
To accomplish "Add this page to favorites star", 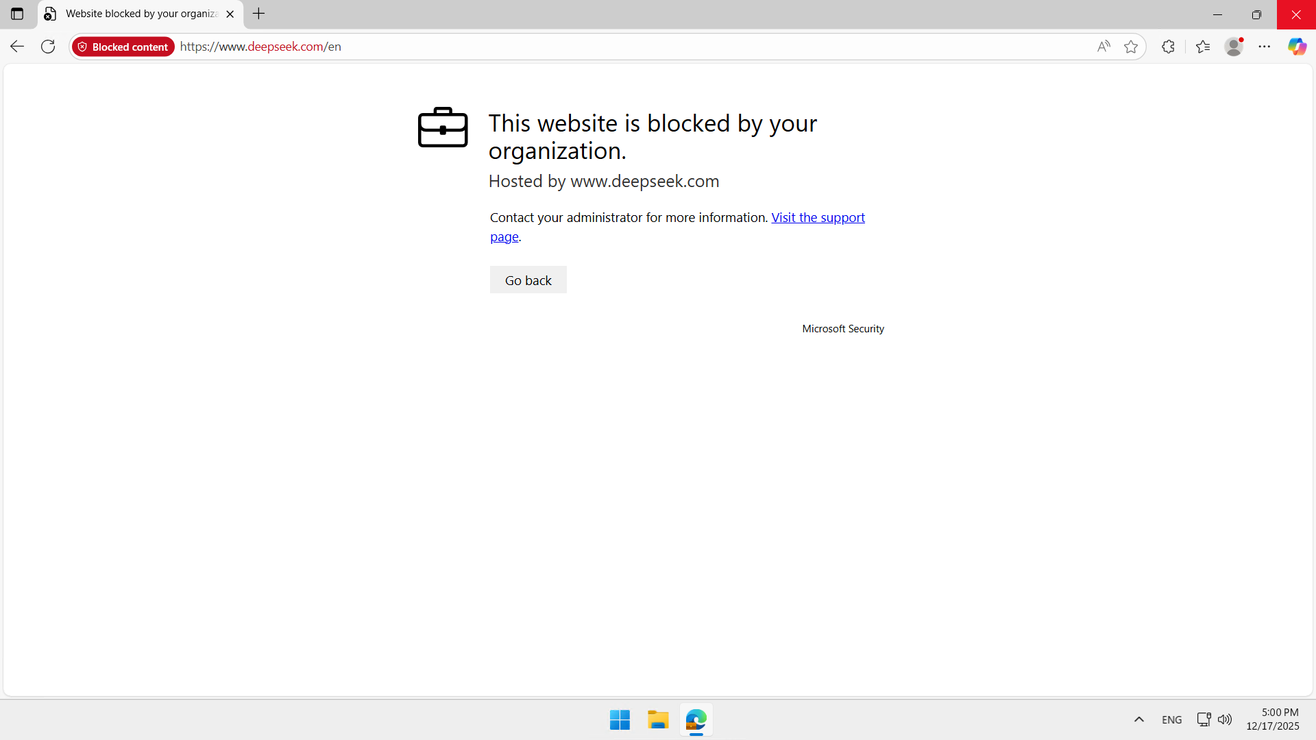I will tap(1131, 47).
